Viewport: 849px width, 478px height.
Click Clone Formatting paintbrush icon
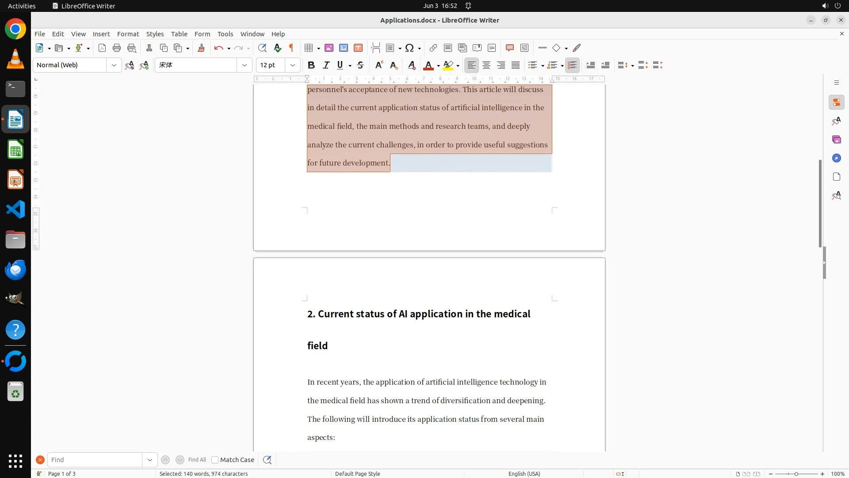coord(201,48)
